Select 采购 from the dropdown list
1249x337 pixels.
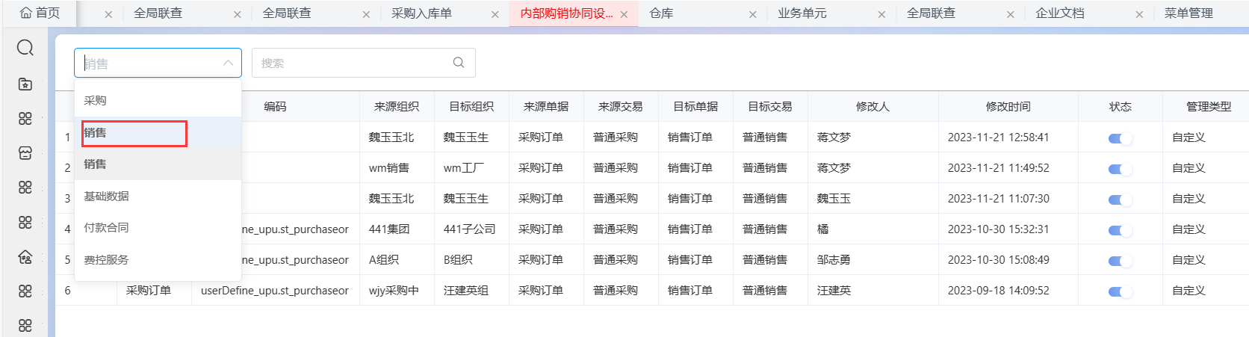click(95, 101)
